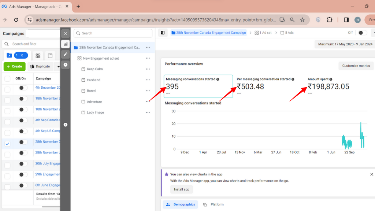375x211 pixels.
Task: Click the campaigns folder icon filter
Action: [x=9, y=56]
